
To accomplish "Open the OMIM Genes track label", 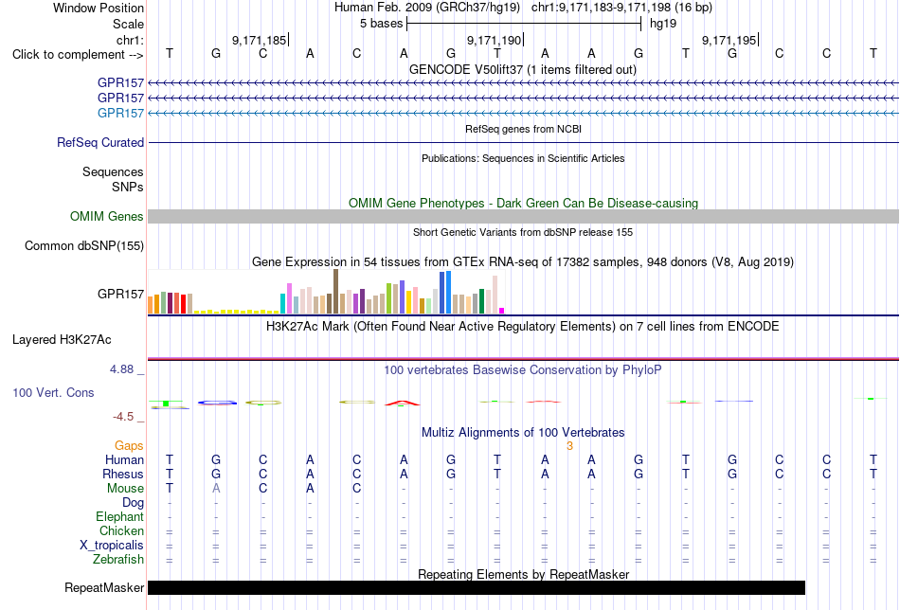I will 107,216.
